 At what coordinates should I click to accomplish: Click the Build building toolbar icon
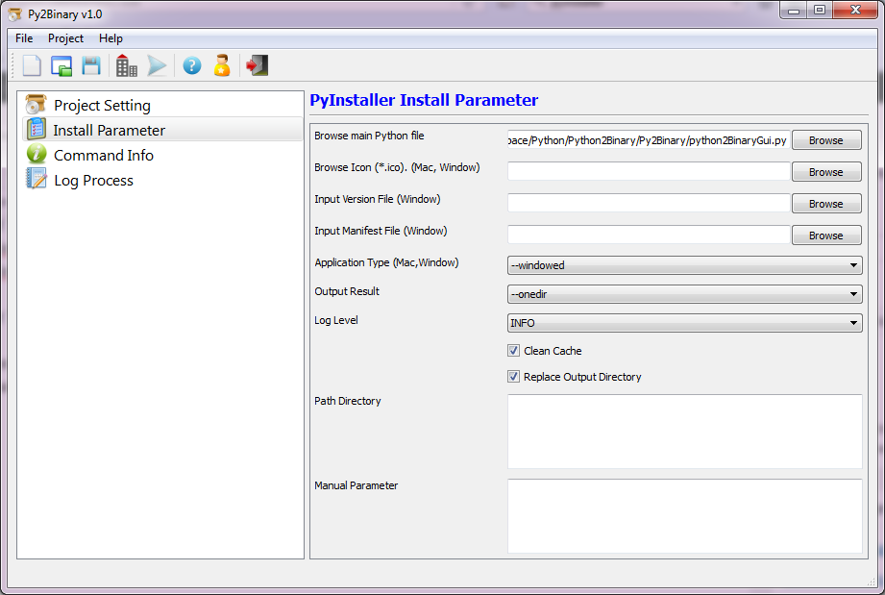127,65
